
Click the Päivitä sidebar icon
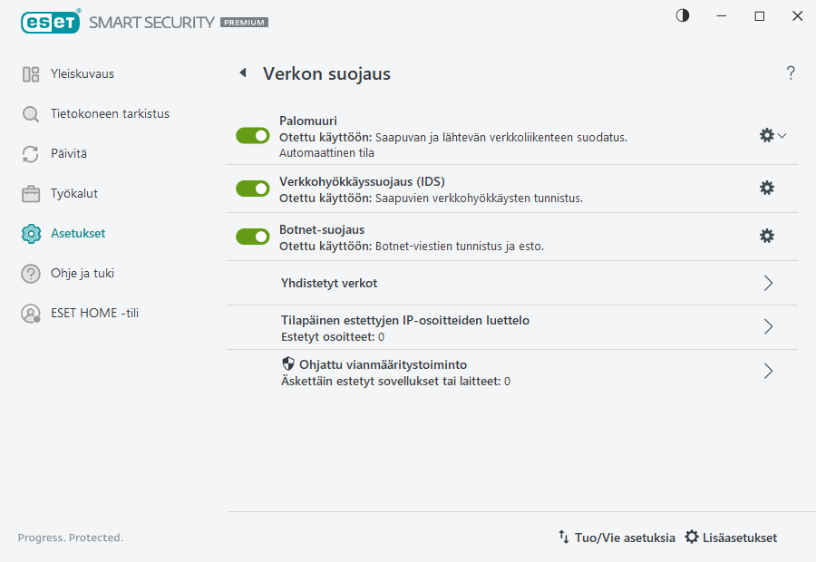(31, 153)
